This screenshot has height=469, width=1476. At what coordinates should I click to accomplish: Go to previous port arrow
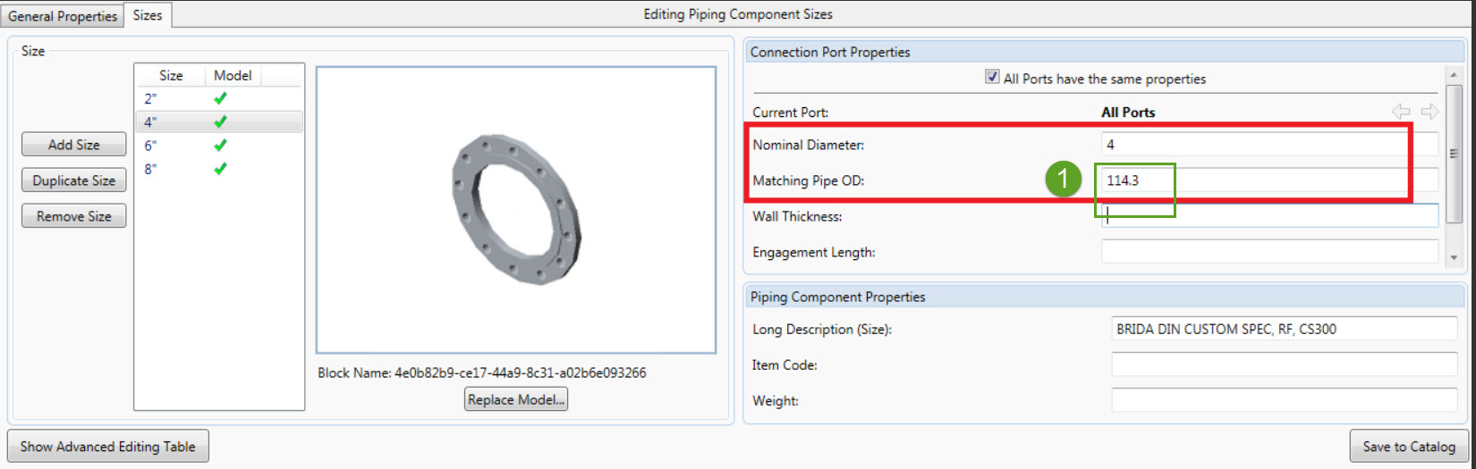click(1401, 112)
